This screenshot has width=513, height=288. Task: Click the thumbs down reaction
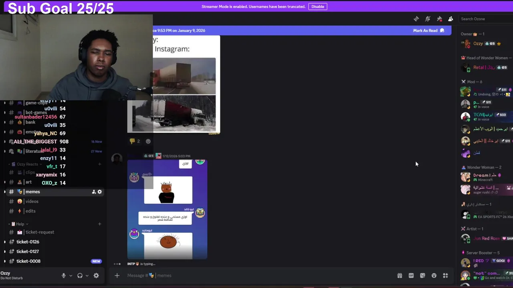135,141
